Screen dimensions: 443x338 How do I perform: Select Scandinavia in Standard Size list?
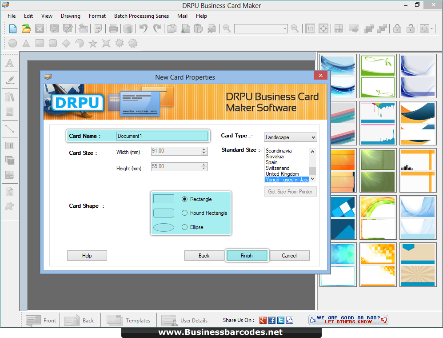[279, 151]
